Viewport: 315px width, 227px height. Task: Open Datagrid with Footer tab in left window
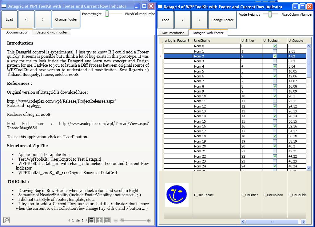[x=52, y=32]
